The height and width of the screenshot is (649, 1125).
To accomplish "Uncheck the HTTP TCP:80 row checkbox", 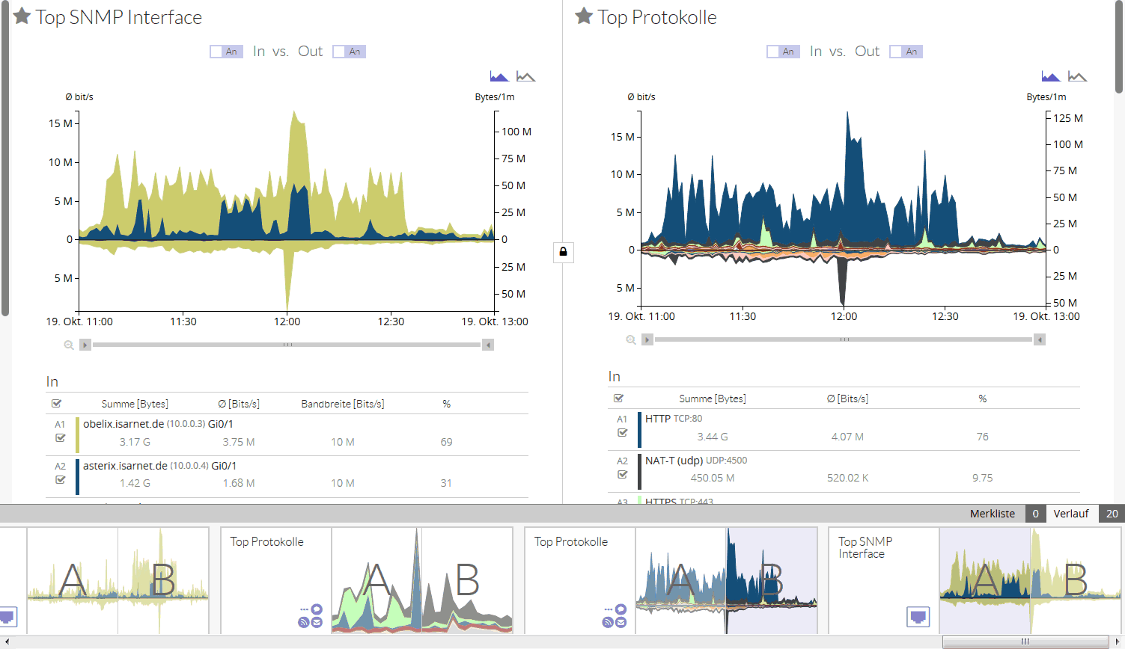I will tap(622, 433).
